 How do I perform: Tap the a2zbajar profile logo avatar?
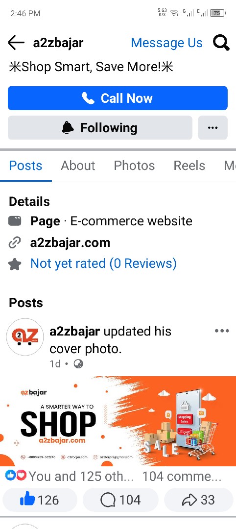(25, 337)
